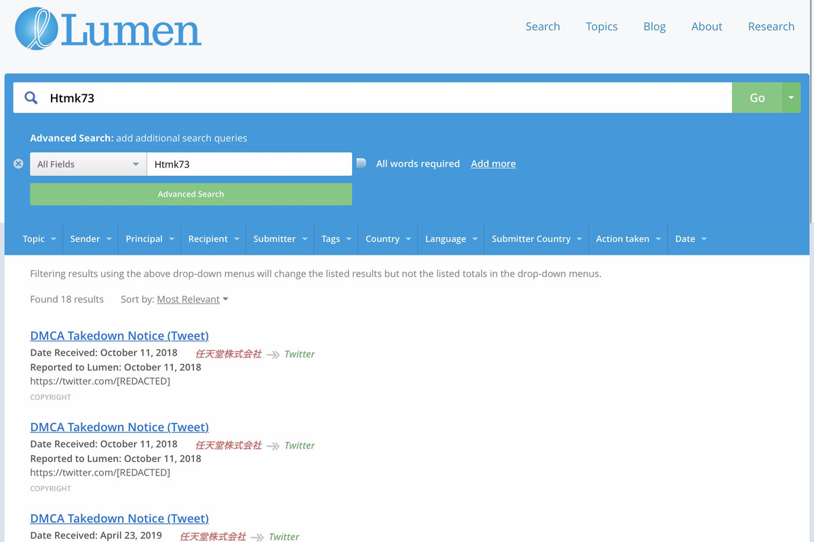Viewport: 814px width, 542px height.
Task: Change the Most Relevant sort order
Action: pyautogui.click(x=193, y=299)
